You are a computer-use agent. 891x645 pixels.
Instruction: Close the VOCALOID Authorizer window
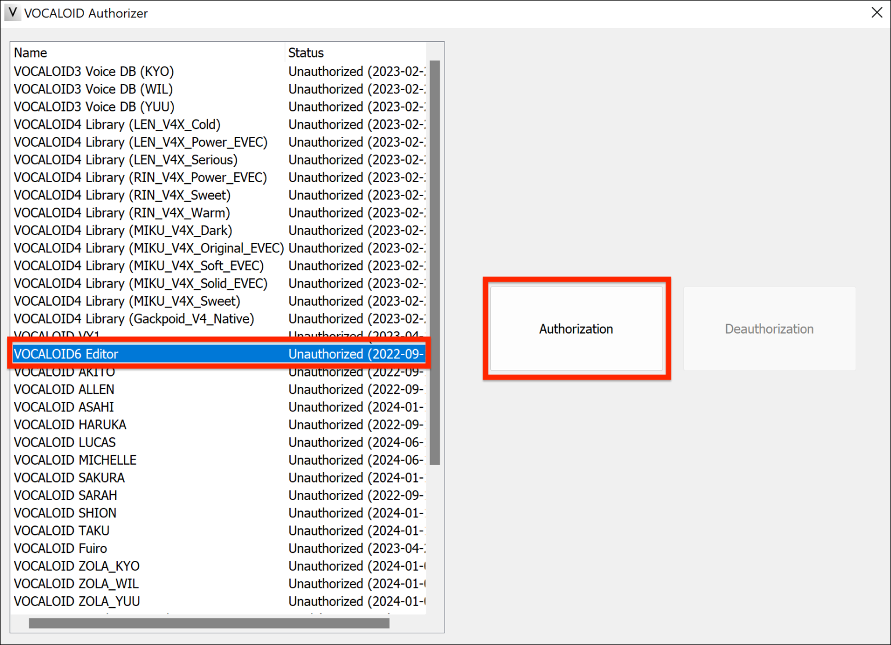pyautogui.click(x=876, y=12)
